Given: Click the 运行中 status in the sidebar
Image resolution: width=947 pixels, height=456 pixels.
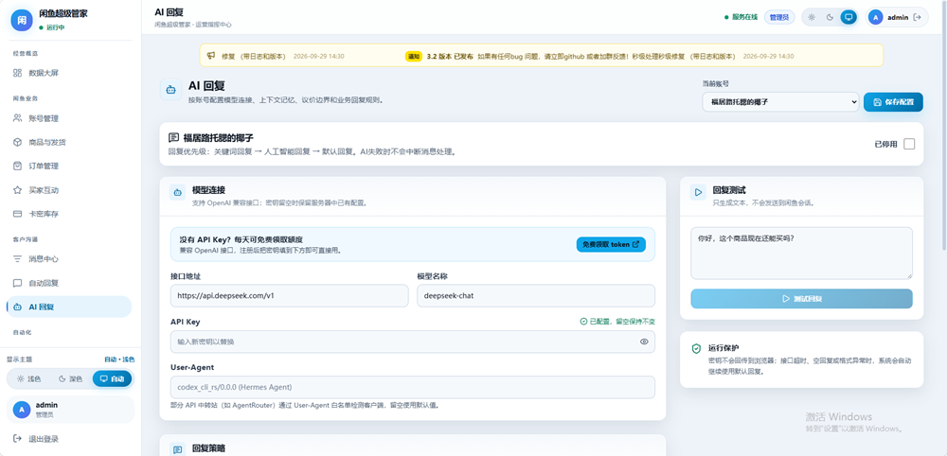Looking at the screenshot, I should [55, 27].
